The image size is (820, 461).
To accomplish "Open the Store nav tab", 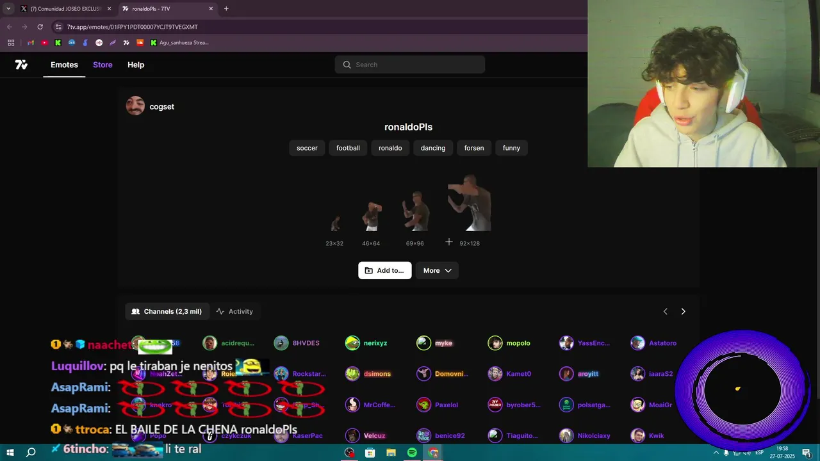I will click(x=102, y=65).
